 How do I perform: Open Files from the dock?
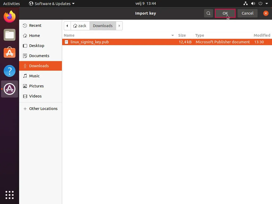[10, 35]
